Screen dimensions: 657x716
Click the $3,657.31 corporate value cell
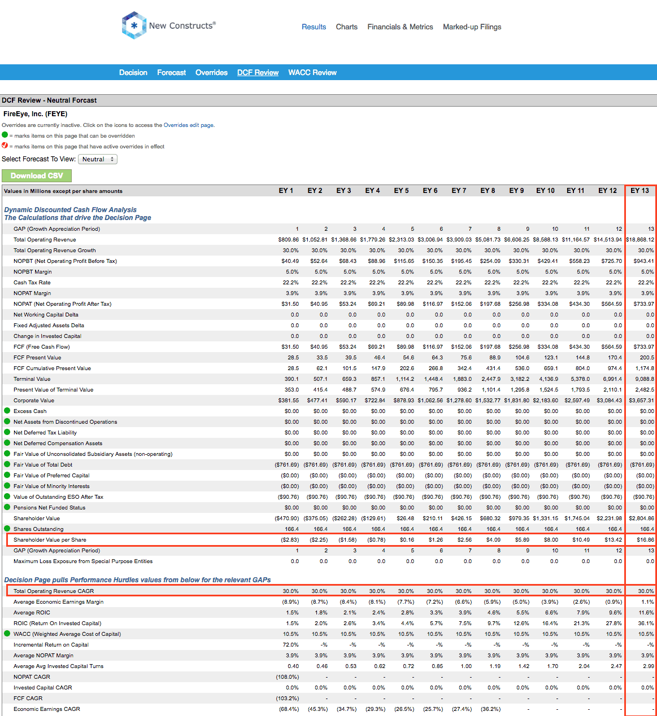coord(643,401)
